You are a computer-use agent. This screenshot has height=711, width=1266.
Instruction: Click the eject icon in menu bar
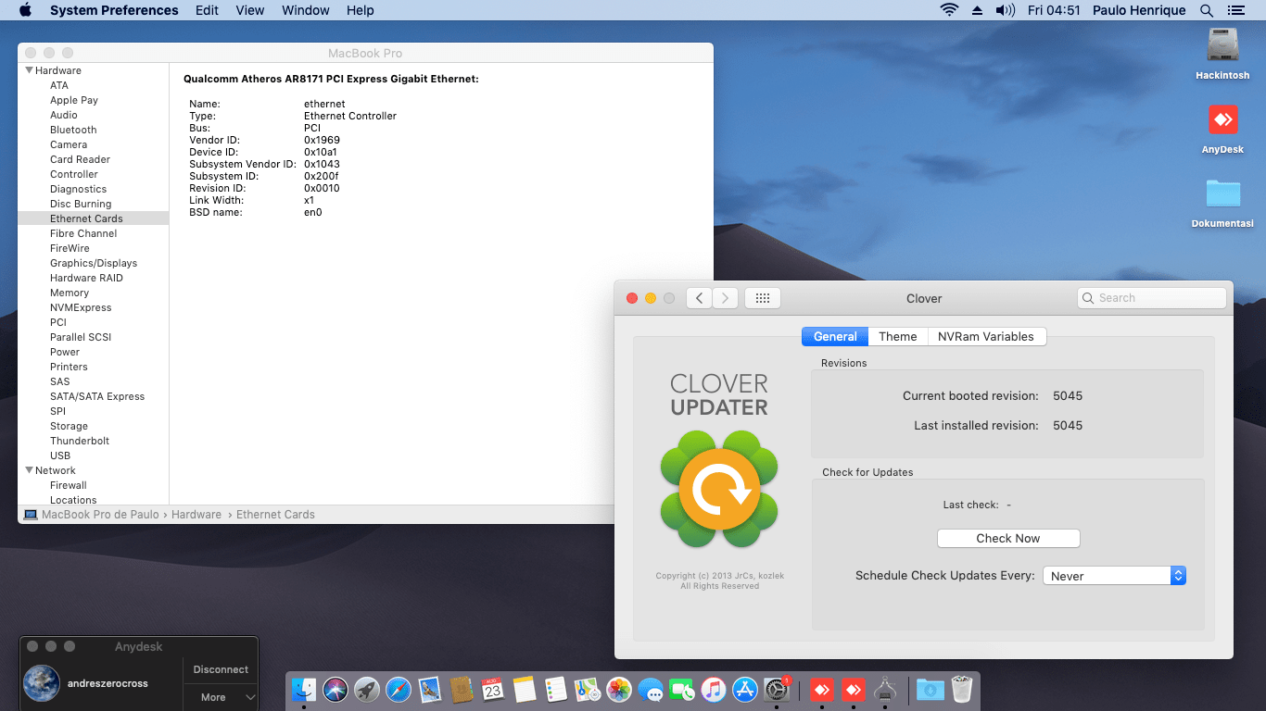coord(977,10)
